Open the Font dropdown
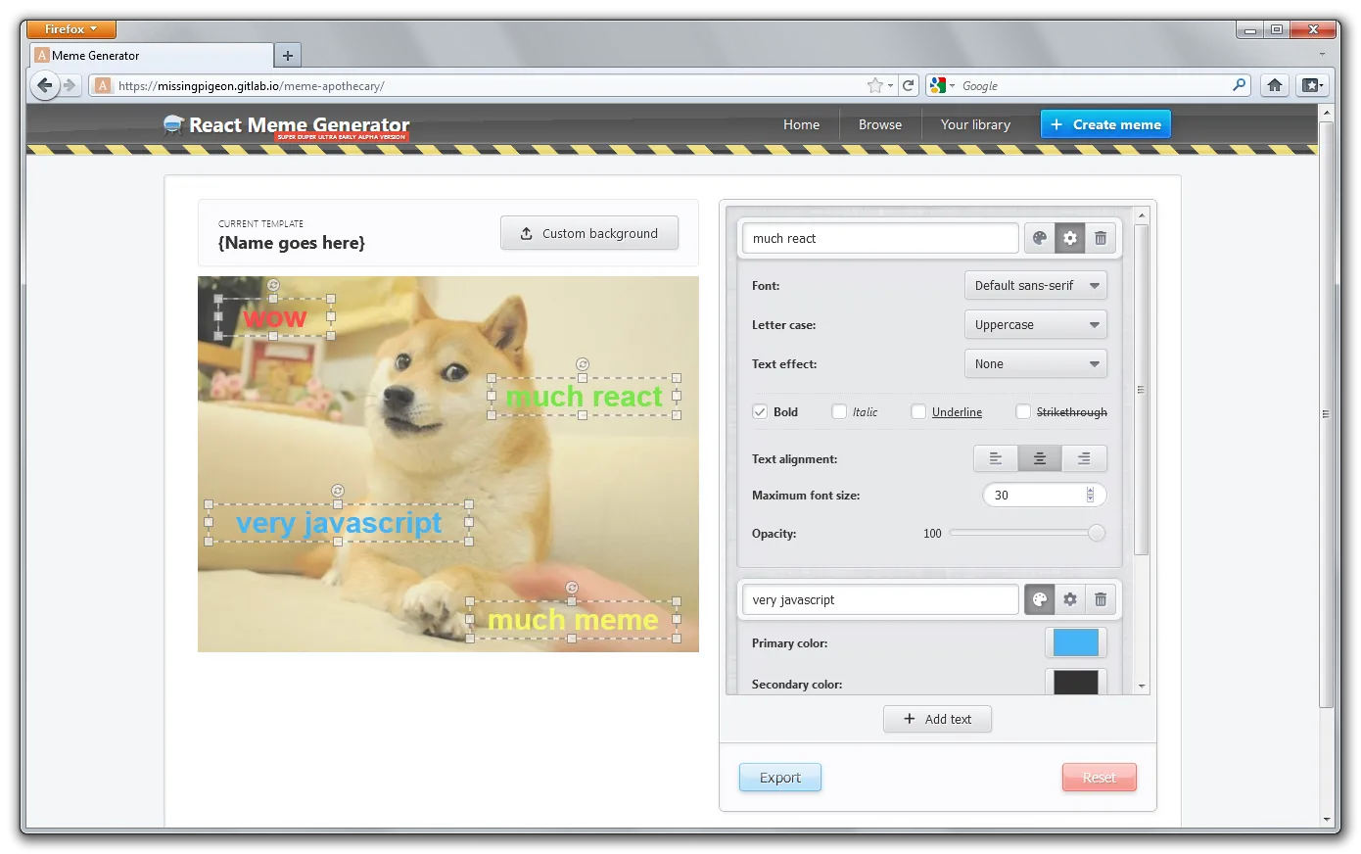 1035,286
